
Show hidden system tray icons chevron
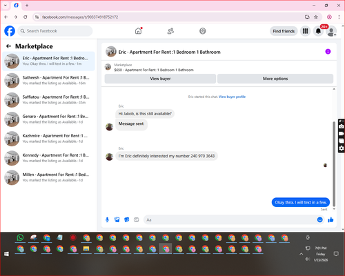tap(301, 254)
